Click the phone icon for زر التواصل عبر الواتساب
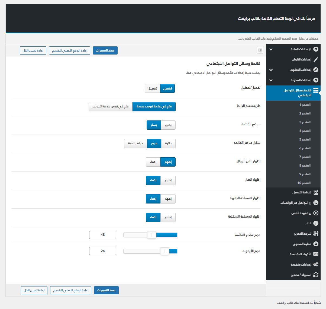The height and width of the screenshot is (309, 326). coord(316,203)
